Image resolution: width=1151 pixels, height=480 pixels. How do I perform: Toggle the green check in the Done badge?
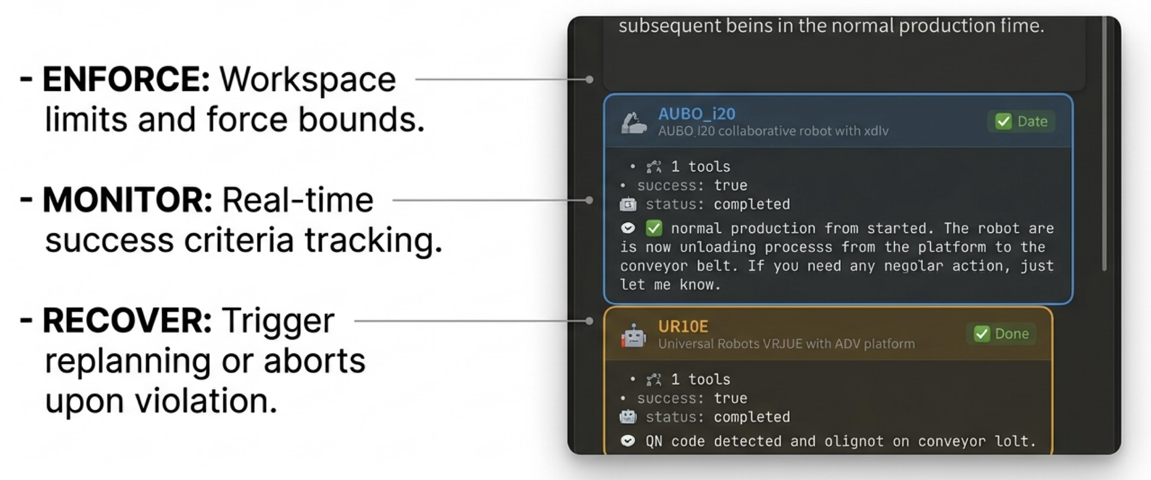pos(982,334)
